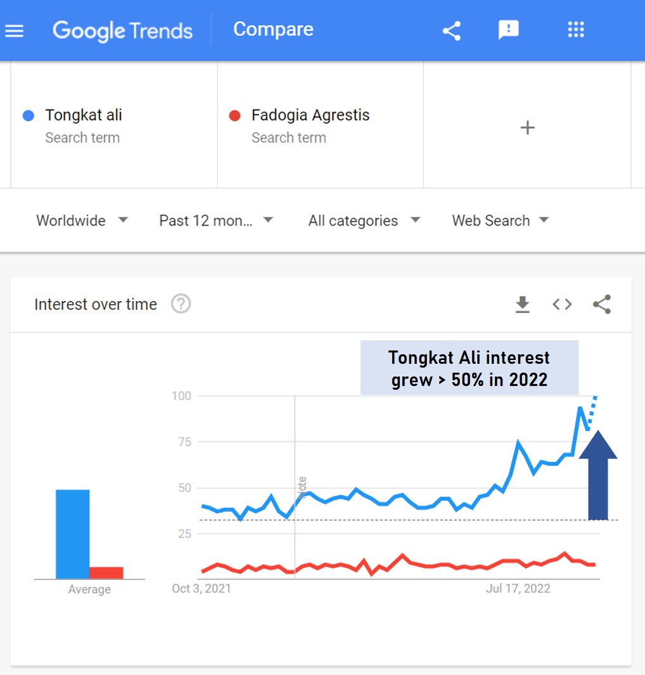Image resolution: width=645 pixels, height=675 pixels.
Task: Share the Interest over time chart
Action: pyautogui.click(x=601, y=304)
